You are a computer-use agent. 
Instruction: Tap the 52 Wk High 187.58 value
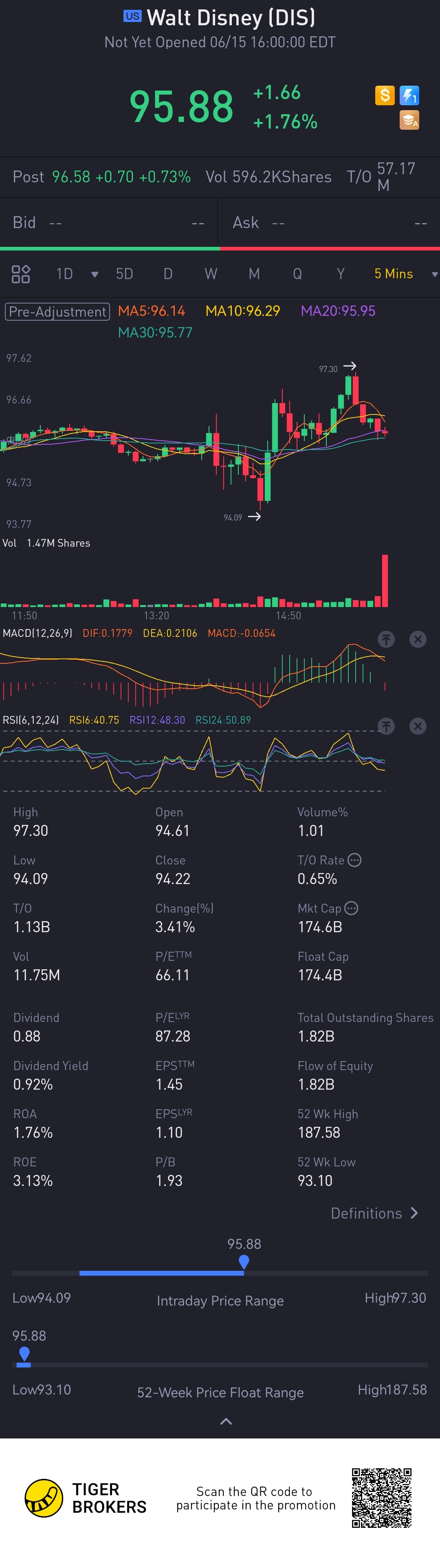pyautogui.click(x=319, y=1132)
